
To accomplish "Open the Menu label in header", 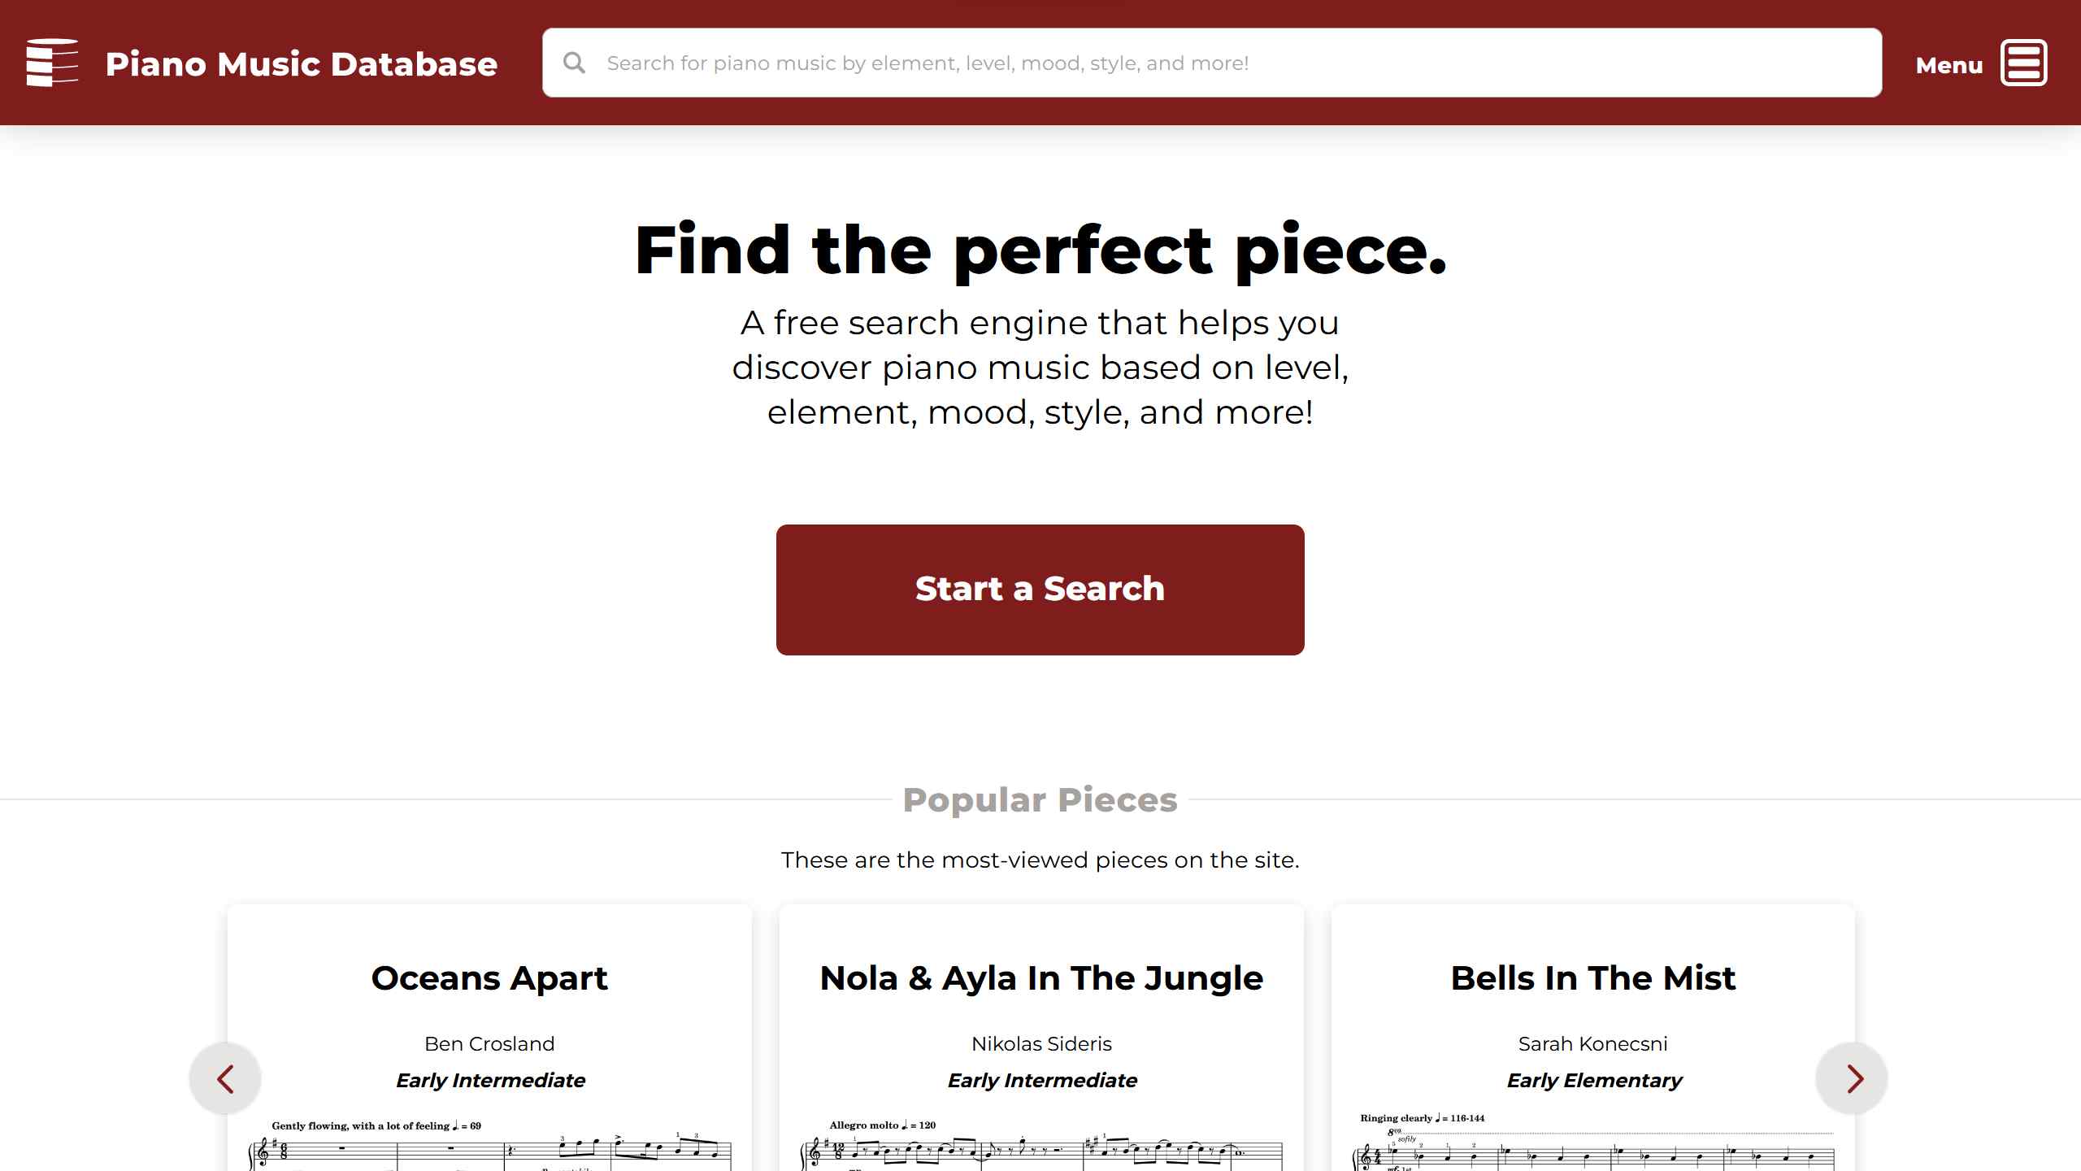I will (1948, 65).
